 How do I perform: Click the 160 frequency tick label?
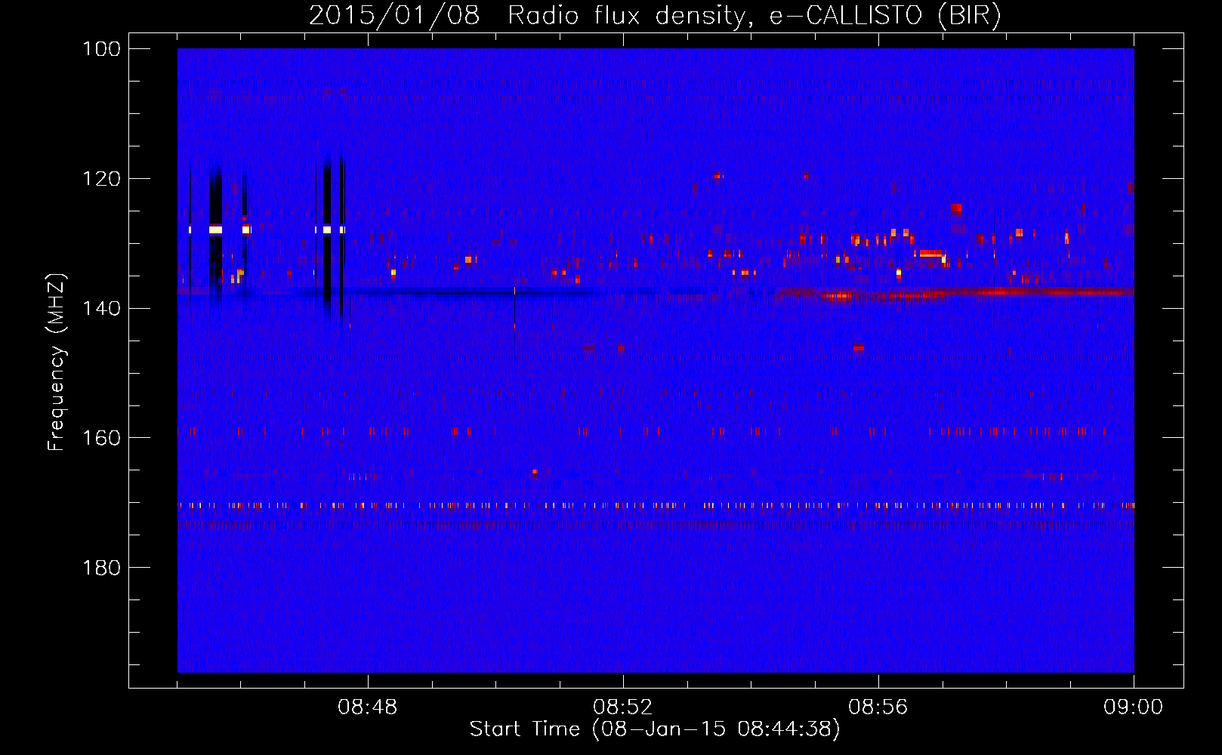click(x=101, y=438)
